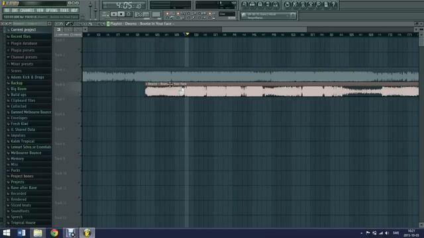Open Microsoft Word from taskbar
The image size is (424, 238).
21,233
